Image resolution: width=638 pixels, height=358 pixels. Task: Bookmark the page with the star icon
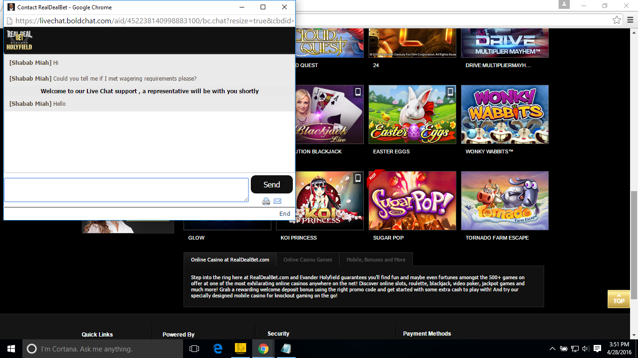point(617,20)
